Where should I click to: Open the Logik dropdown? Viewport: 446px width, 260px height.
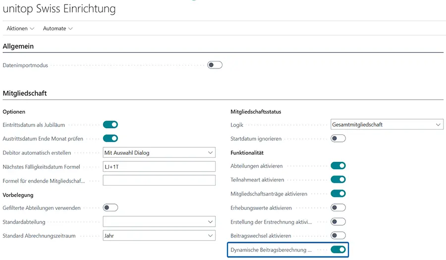(387, 125)
